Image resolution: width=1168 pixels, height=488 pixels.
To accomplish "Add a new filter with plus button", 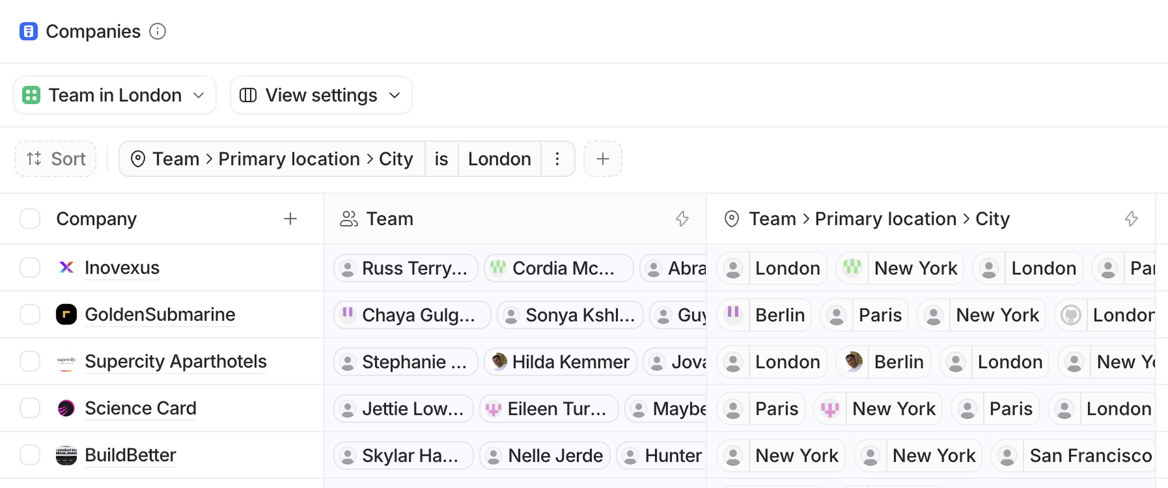I will [x=602, y=159].
